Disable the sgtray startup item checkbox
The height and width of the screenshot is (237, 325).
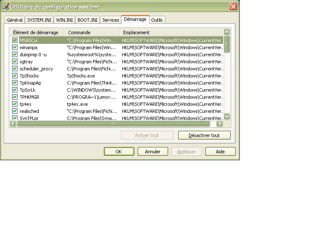[x=15, y=62]
